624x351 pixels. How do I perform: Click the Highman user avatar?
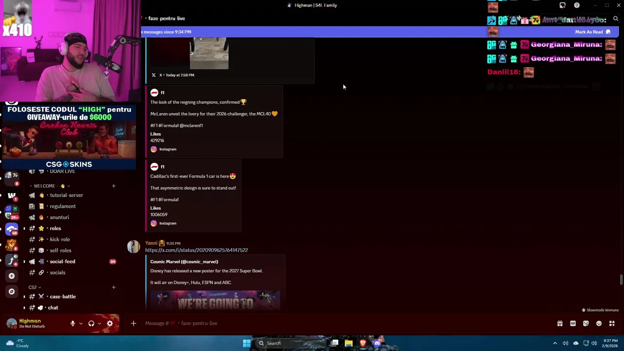12,323
